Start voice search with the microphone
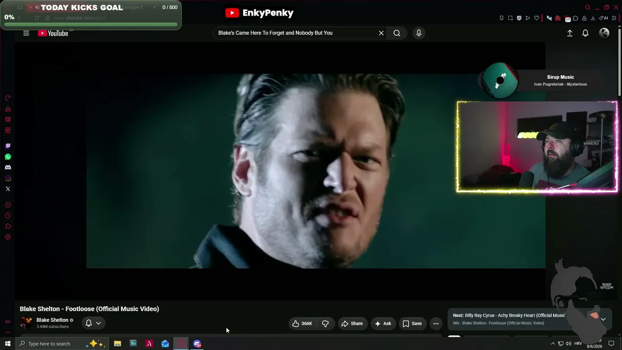Image resolution: width=622 pixels, height=350 pixels. pos(419,33)
